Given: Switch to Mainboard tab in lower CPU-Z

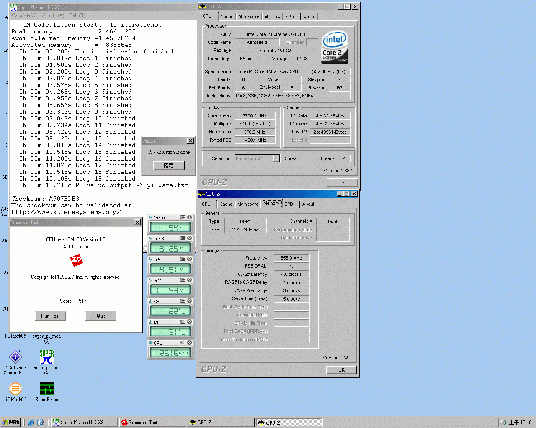Looking at the screenshot, I should pyautogui.click(x=248, y=204).
